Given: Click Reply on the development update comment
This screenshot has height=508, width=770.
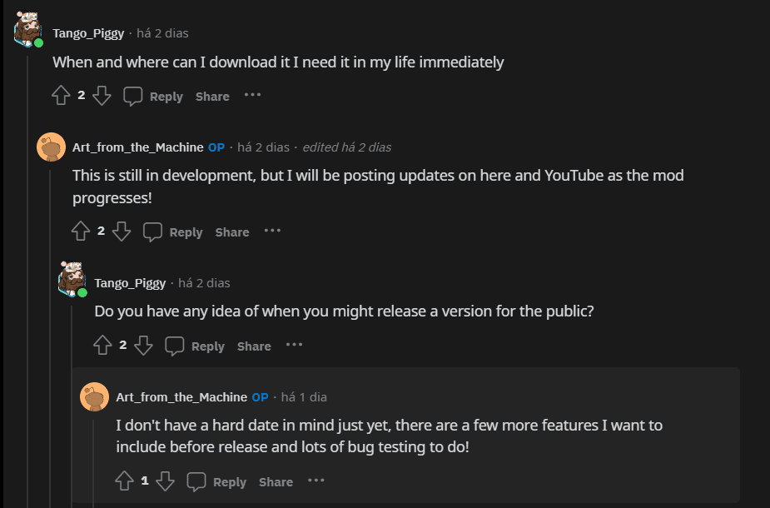Looking at the screenshot, I should point(186,232).
